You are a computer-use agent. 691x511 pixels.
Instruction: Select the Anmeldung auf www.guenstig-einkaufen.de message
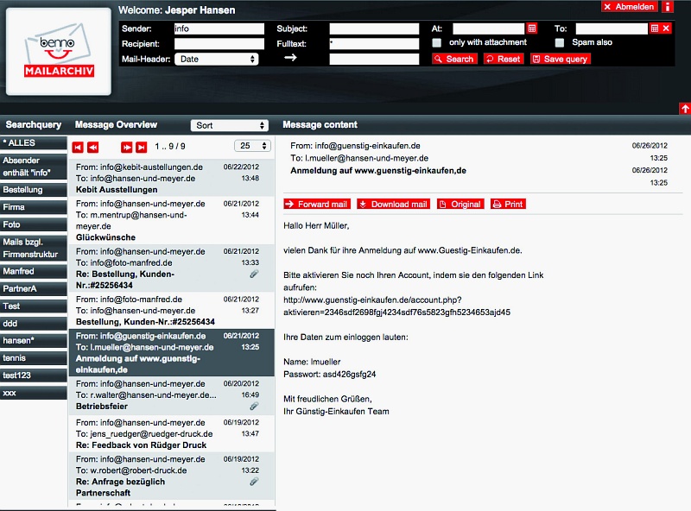point(171,353)
